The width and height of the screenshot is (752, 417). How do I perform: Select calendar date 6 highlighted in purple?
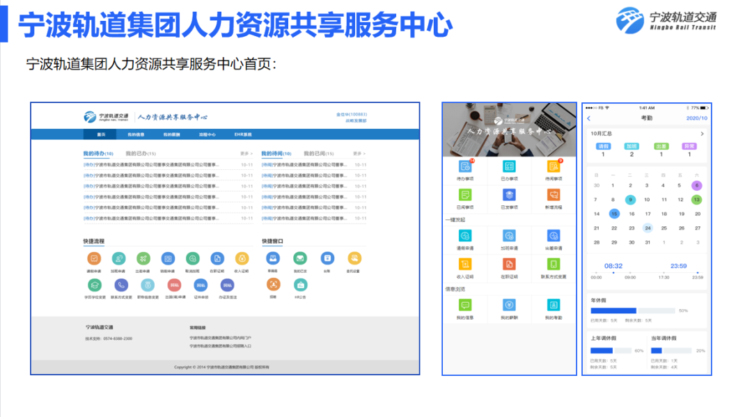tap(696, 185)
